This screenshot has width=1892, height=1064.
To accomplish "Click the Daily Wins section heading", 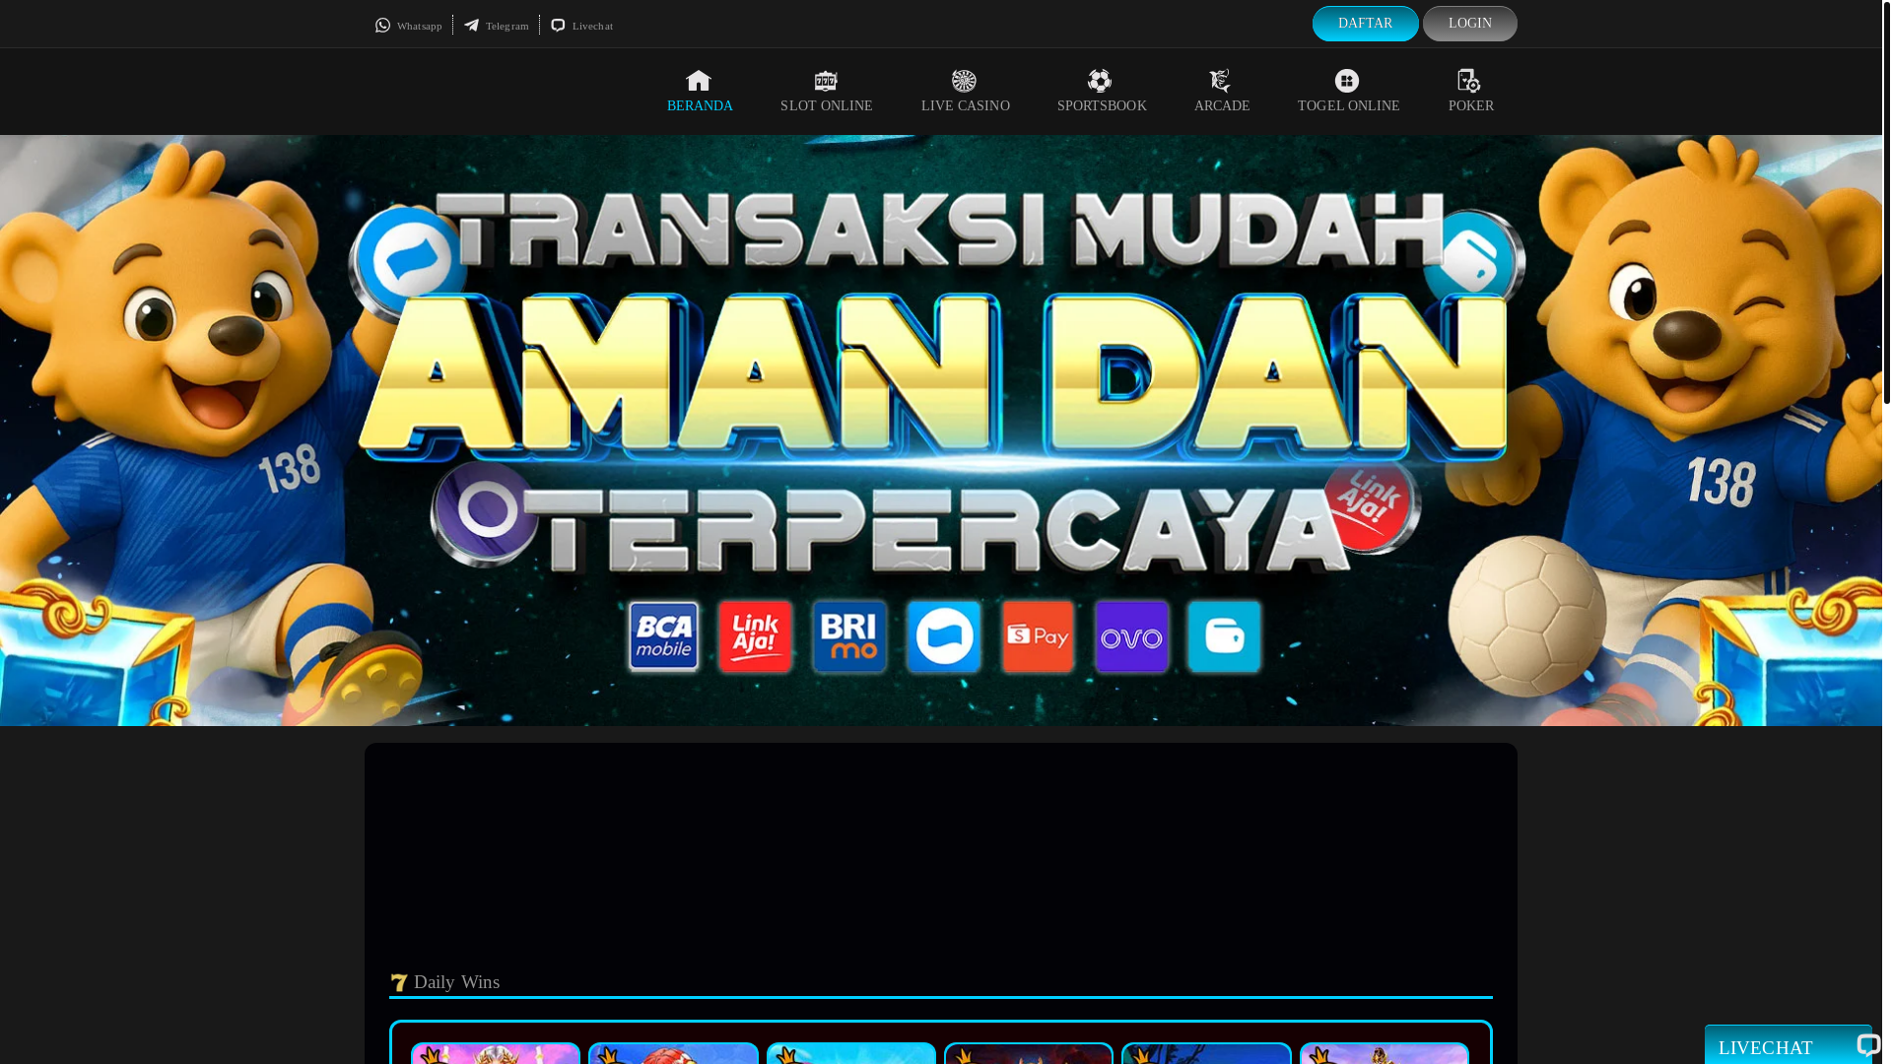I will [456, 982].
